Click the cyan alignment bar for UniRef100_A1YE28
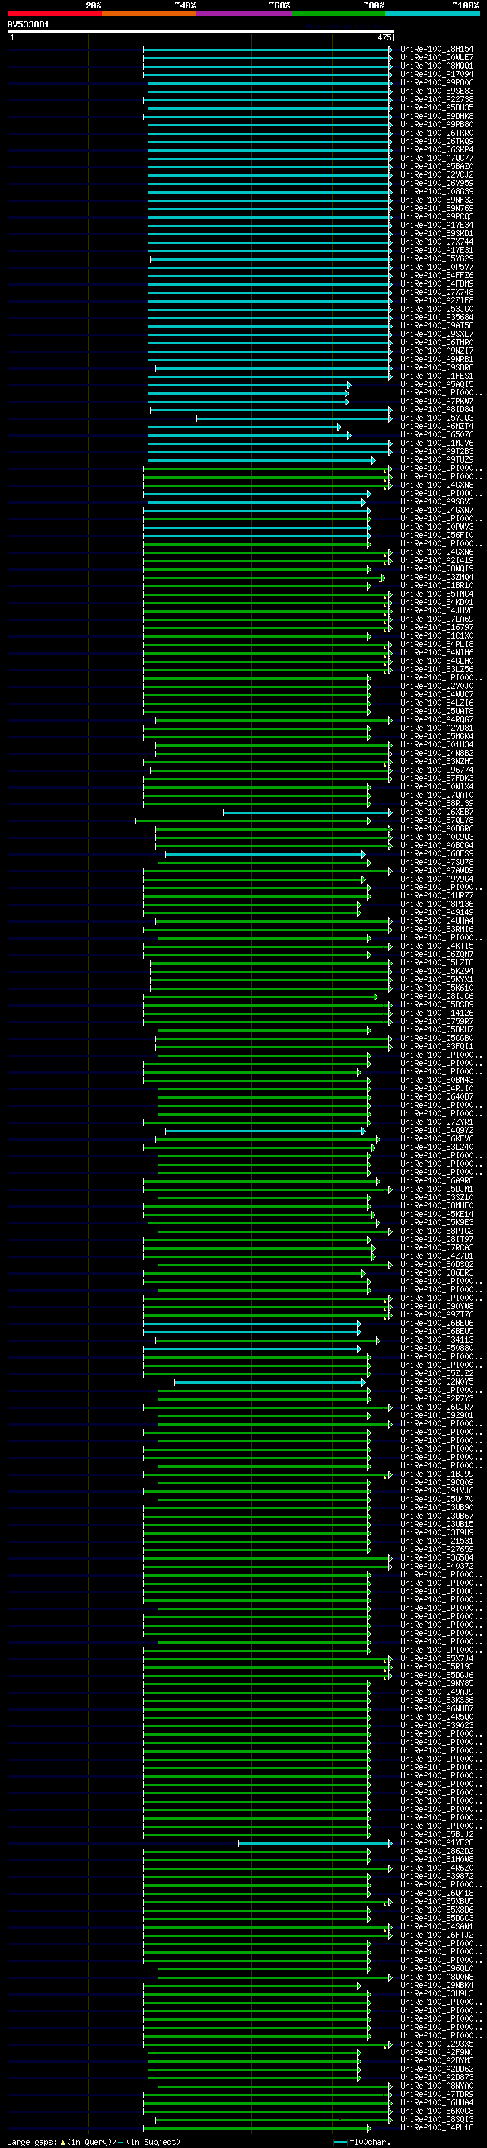This screenshot has height=2148, width=487. (315, 1842)
